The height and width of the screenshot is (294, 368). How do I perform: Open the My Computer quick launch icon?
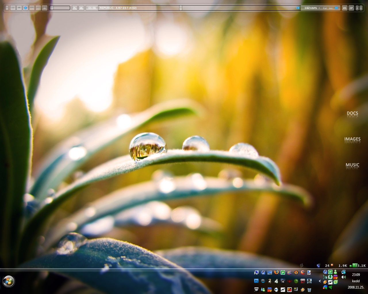coord(256,272)
